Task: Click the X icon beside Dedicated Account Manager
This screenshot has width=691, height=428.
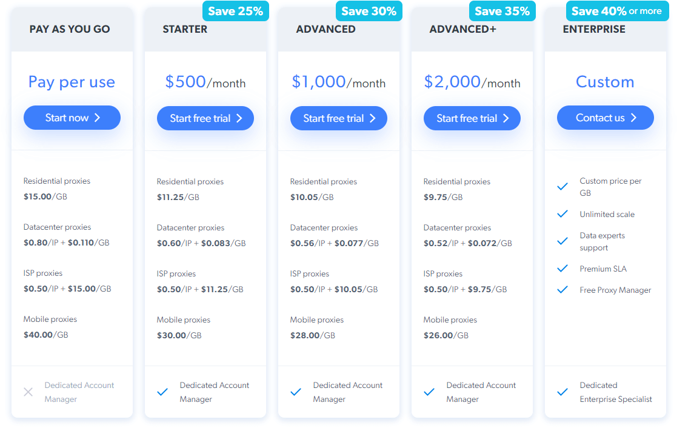Action: (28, 392)
